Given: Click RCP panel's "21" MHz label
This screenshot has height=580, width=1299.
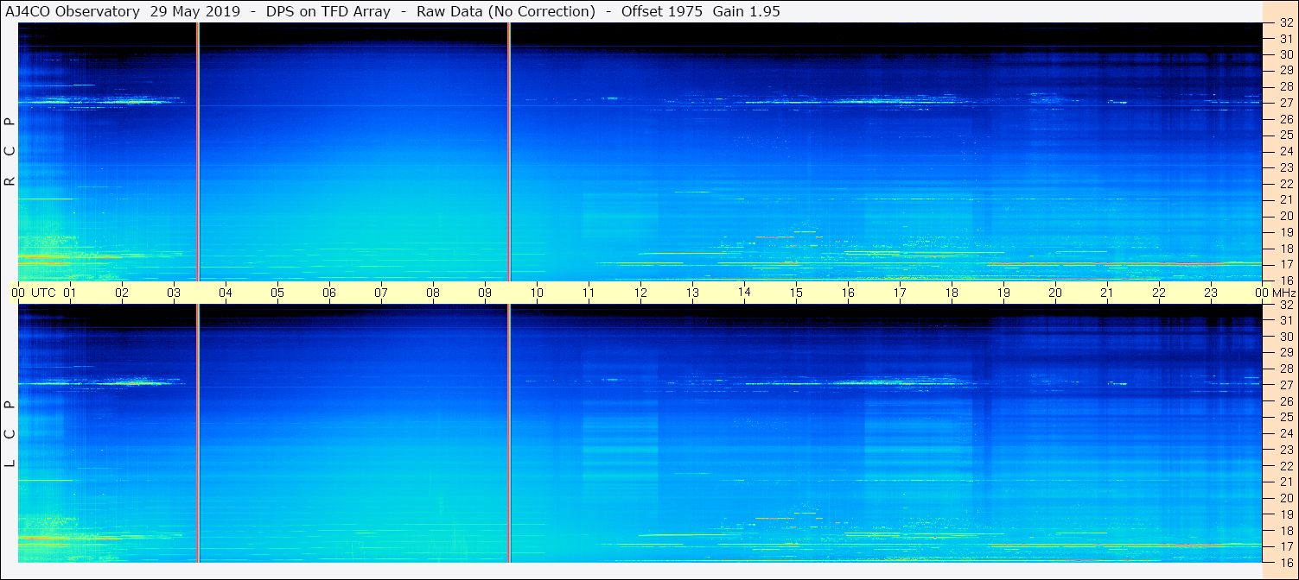Looking at the screenshot, I should [1286, 199].
